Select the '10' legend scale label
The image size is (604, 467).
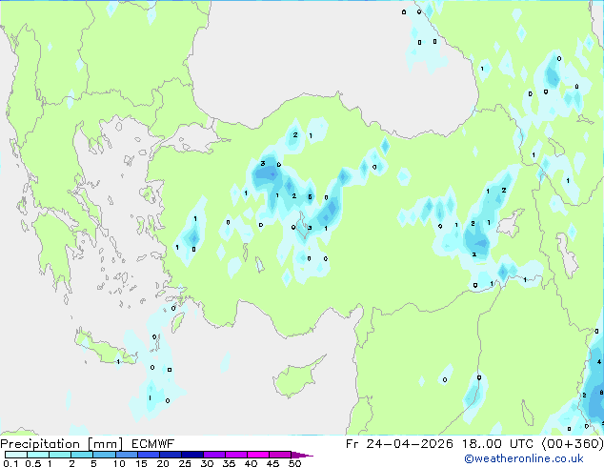[119, 463]
